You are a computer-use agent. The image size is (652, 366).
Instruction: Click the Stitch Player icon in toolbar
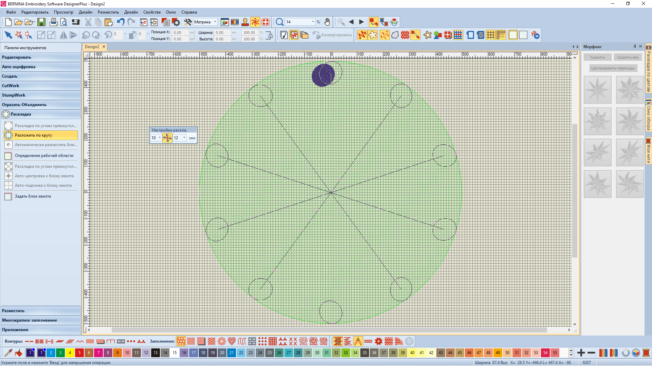535,35
